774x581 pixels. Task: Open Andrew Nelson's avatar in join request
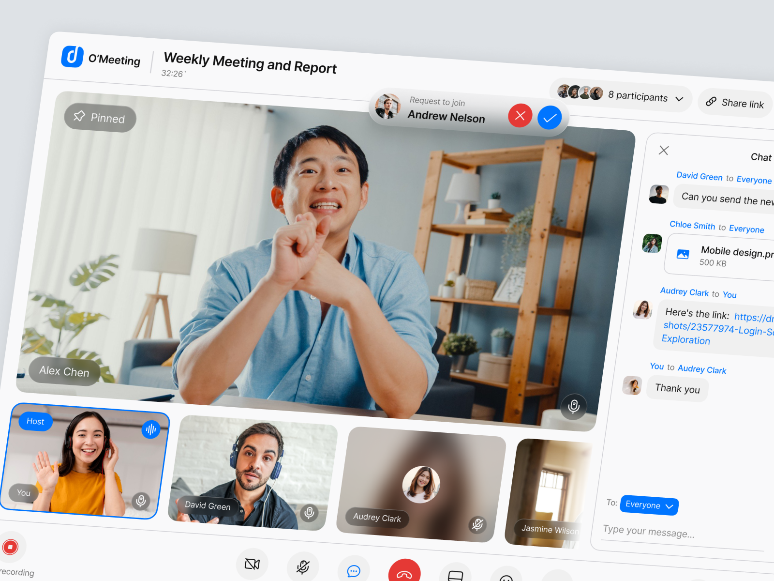388,107
